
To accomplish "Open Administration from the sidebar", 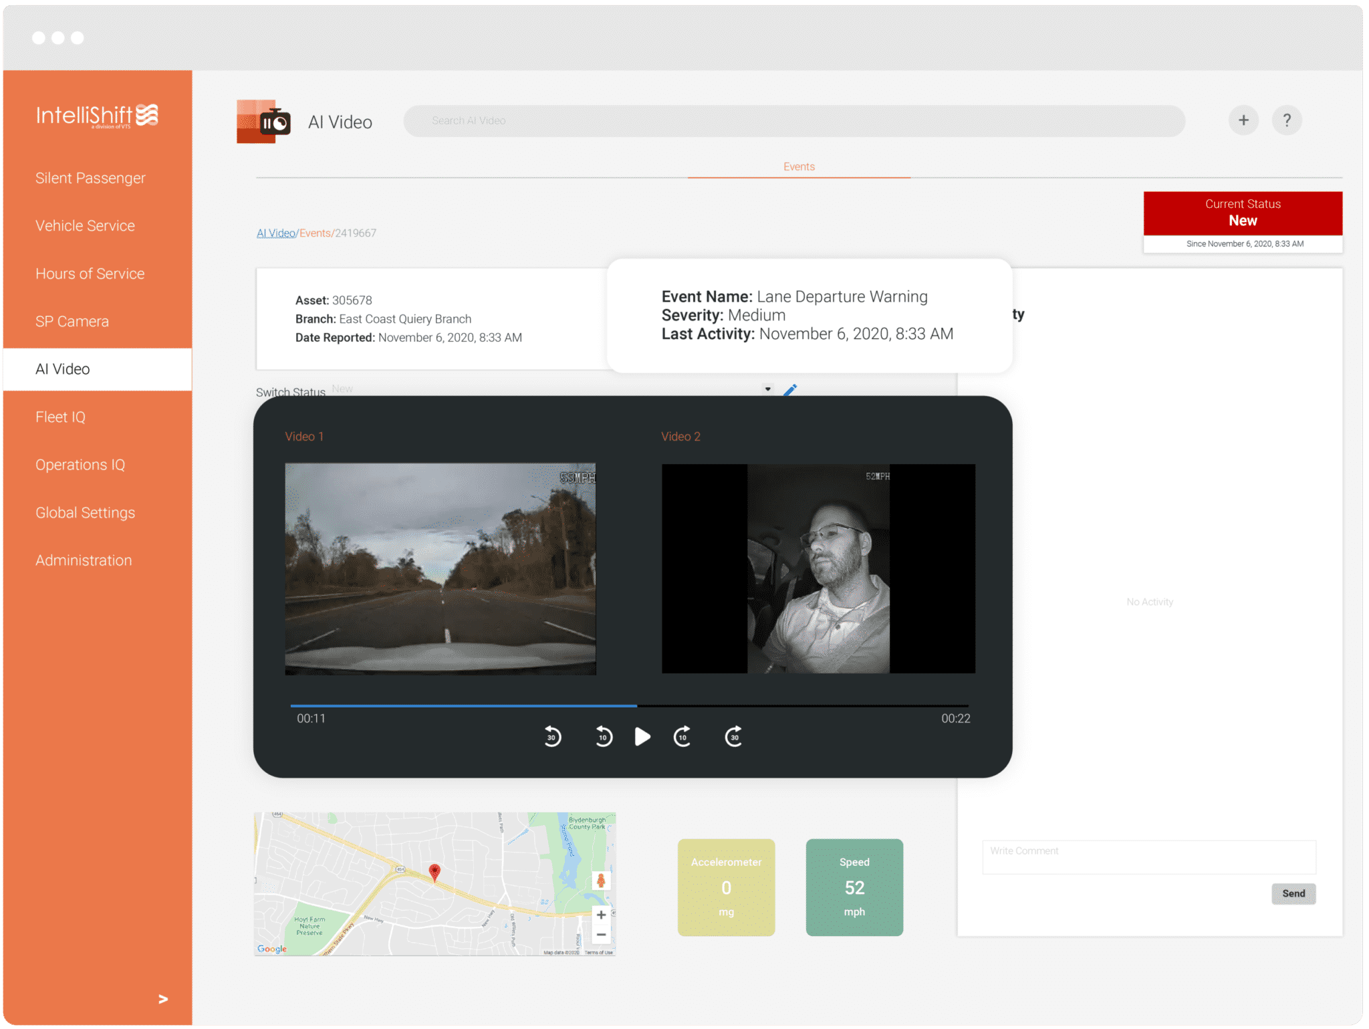I will pyautogui.click(x=83, y=560).
